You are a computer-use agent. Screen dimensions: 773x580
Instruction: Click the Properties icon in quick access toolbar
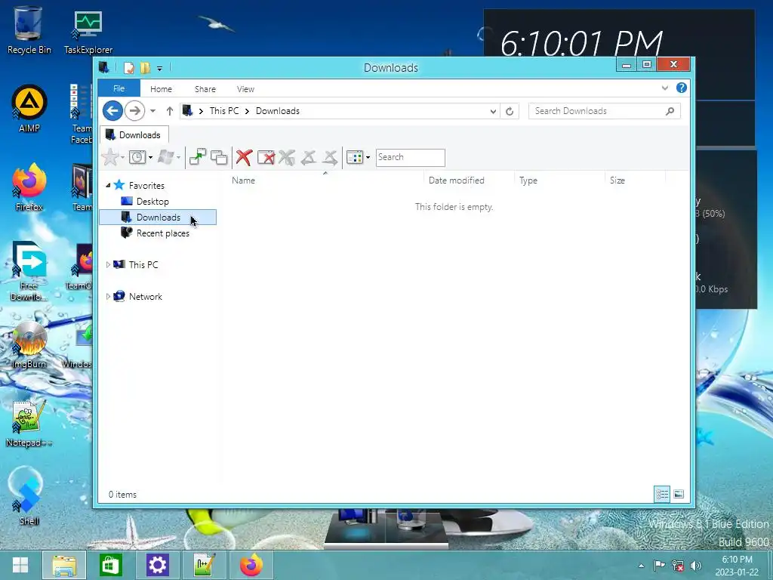click(128, 67)
